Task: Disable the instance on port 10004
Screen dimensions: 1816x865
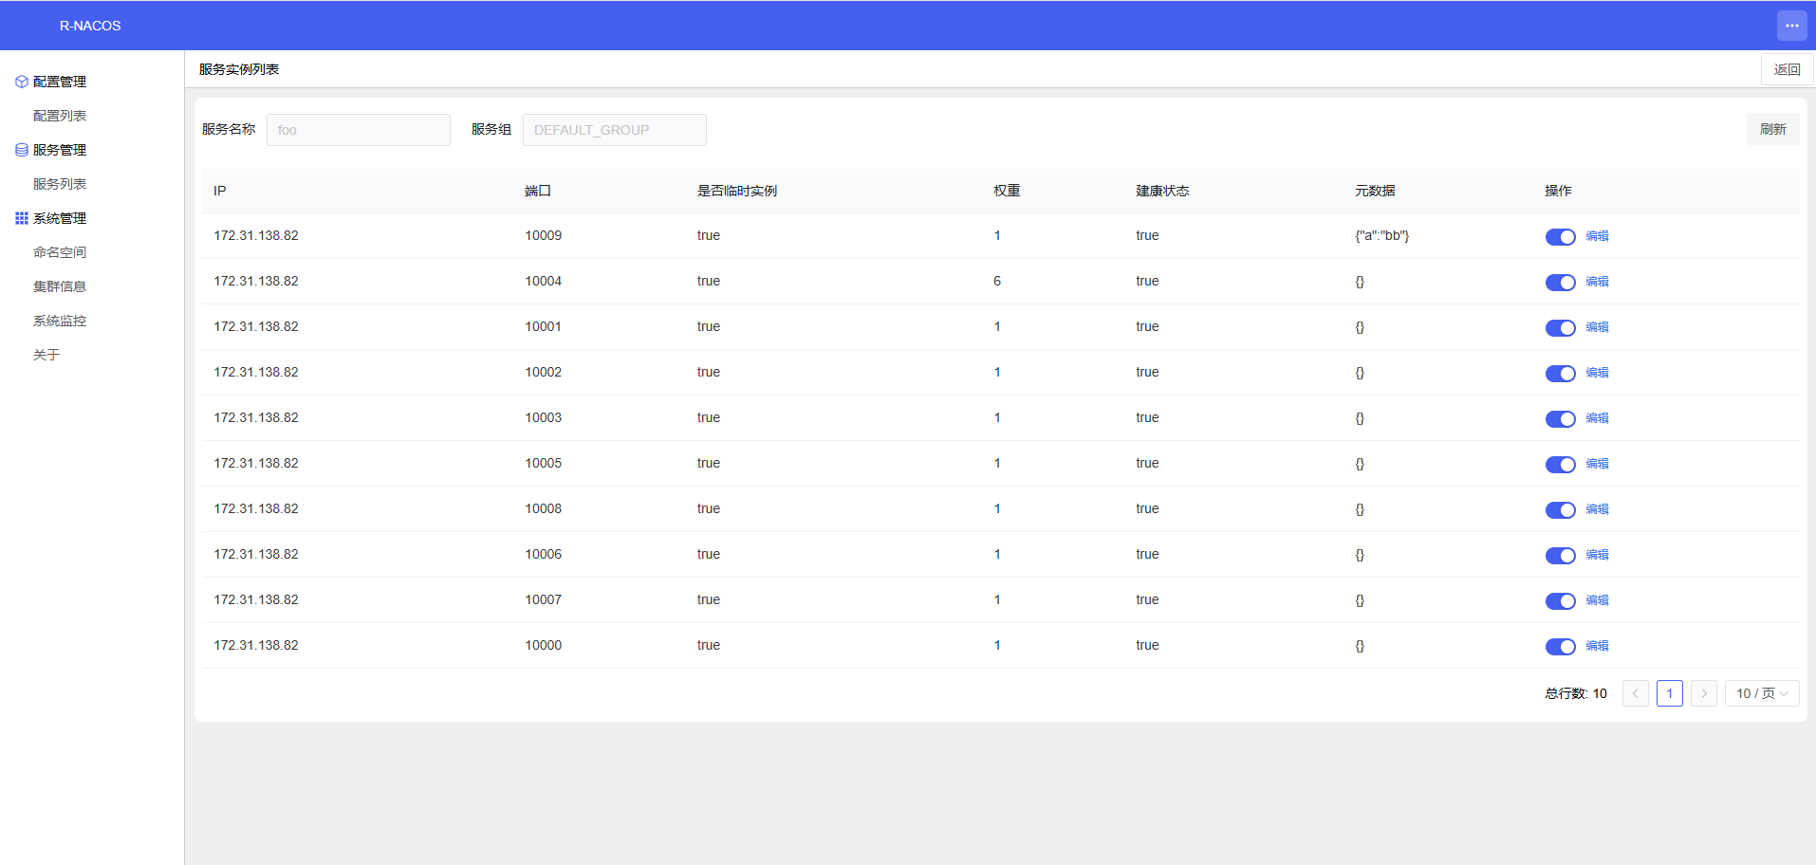Action: (x=1560, y=283)
